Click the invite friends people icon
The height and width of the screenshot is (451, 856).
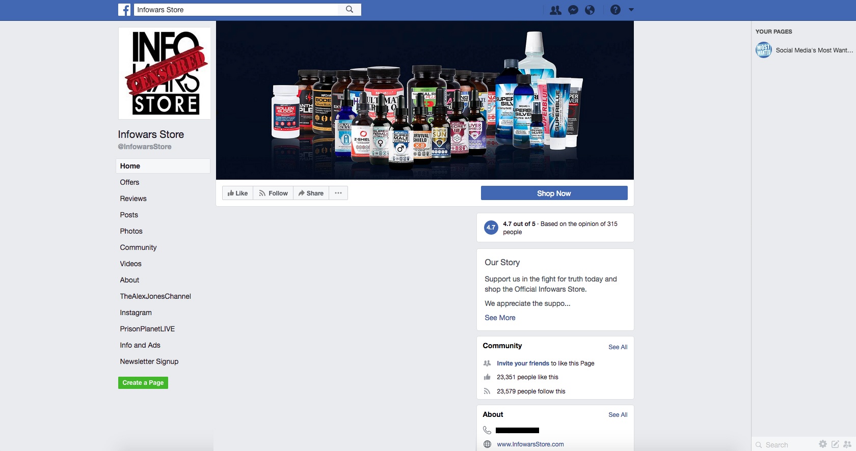pyautogui.click(x=487, y=363)
